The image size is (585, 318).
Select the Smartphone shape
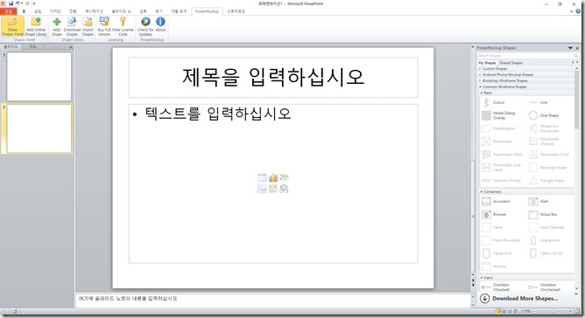[545, 240]
